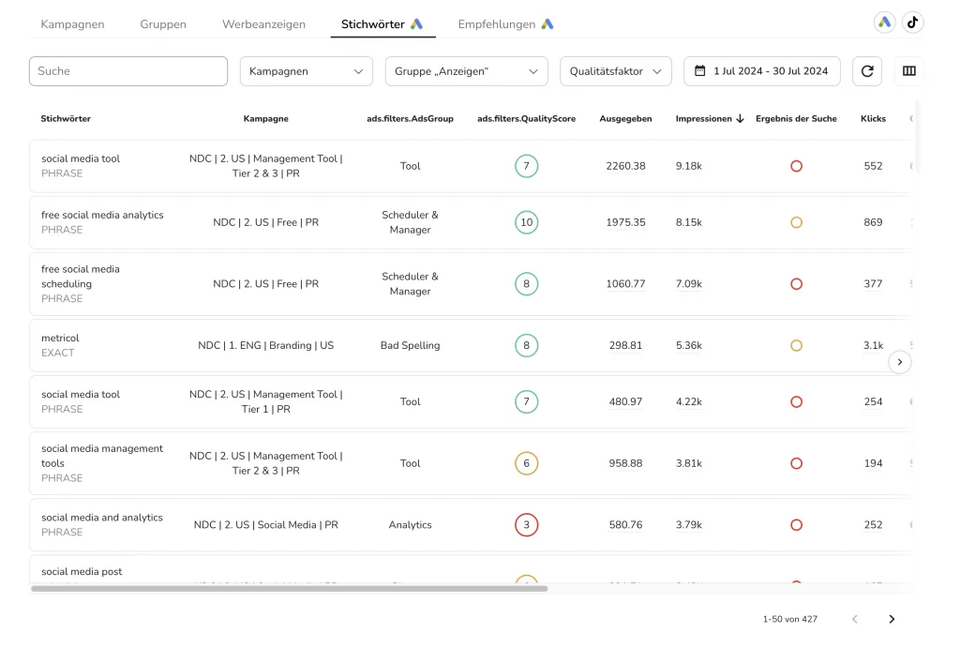Go to the next page of results
This screenshot has height=648, width=960.
pos(892,619)
